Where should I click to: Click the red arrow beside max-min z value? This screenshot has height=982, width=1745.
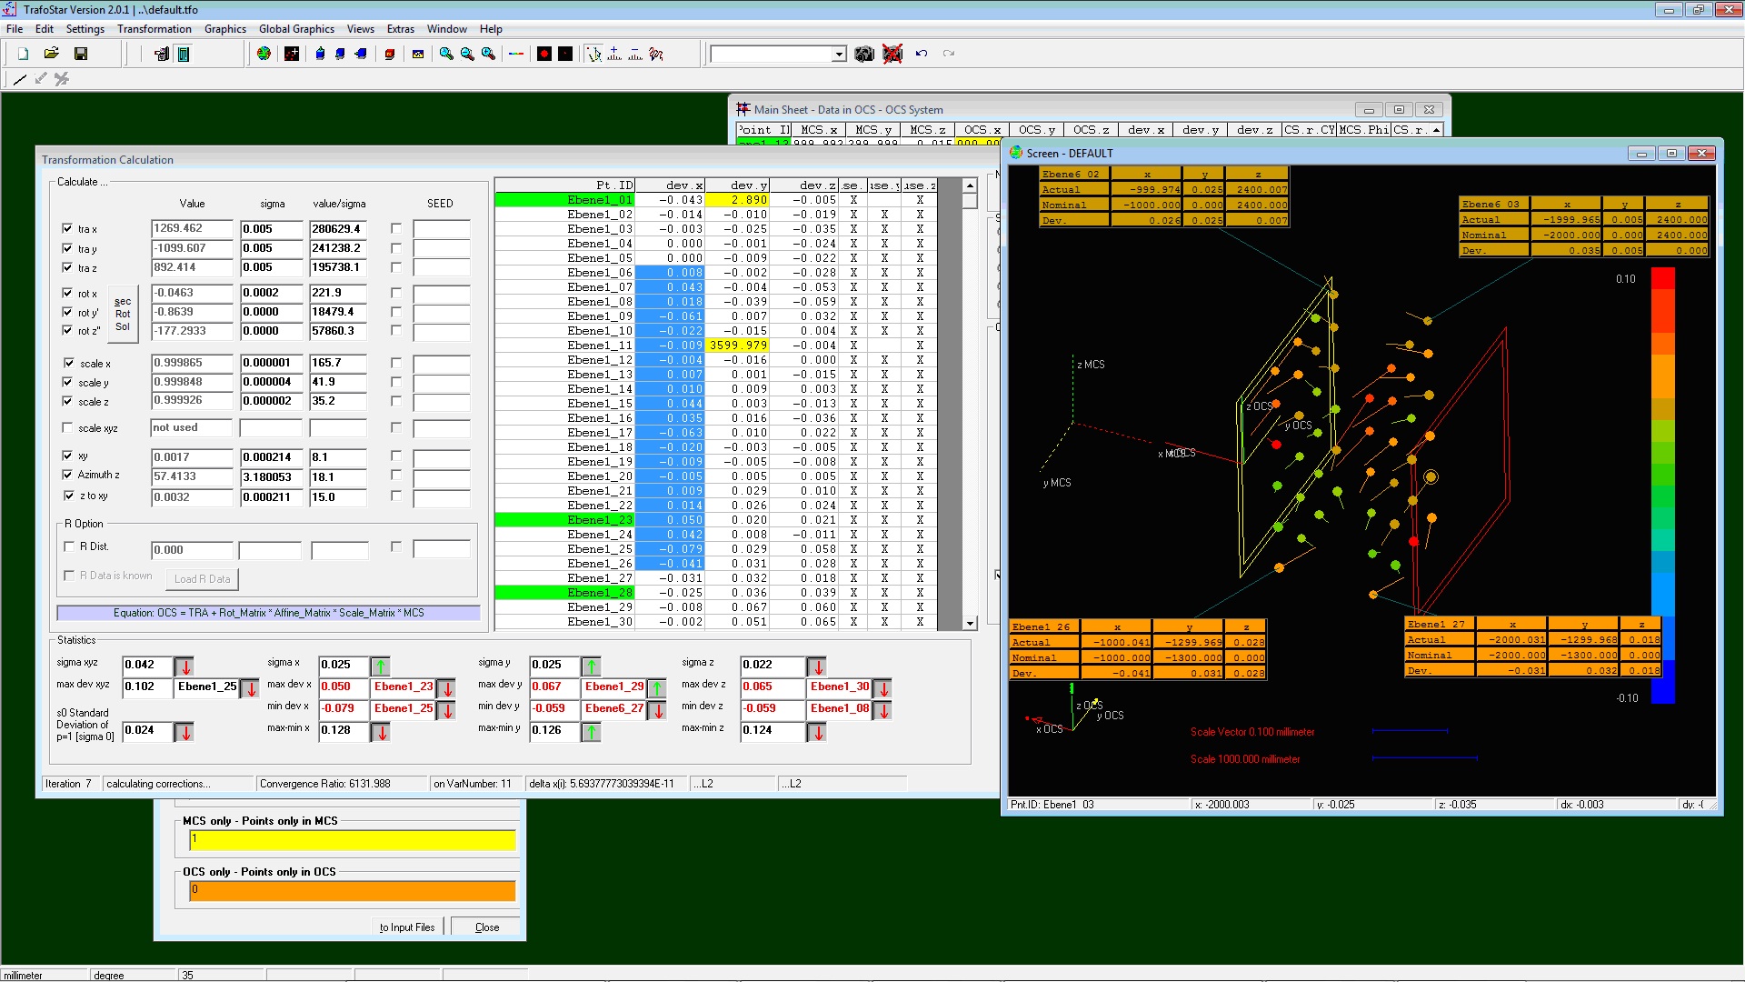click(817, 732)
